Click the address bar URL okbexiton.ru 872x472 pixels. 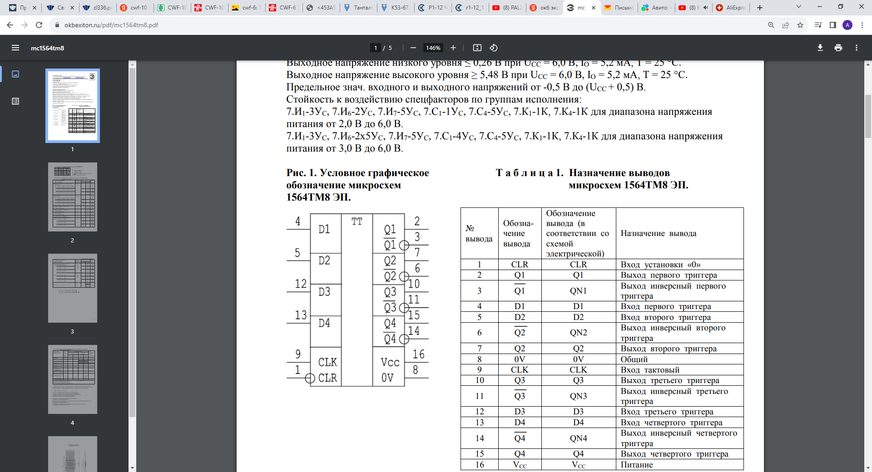(111, 25)
